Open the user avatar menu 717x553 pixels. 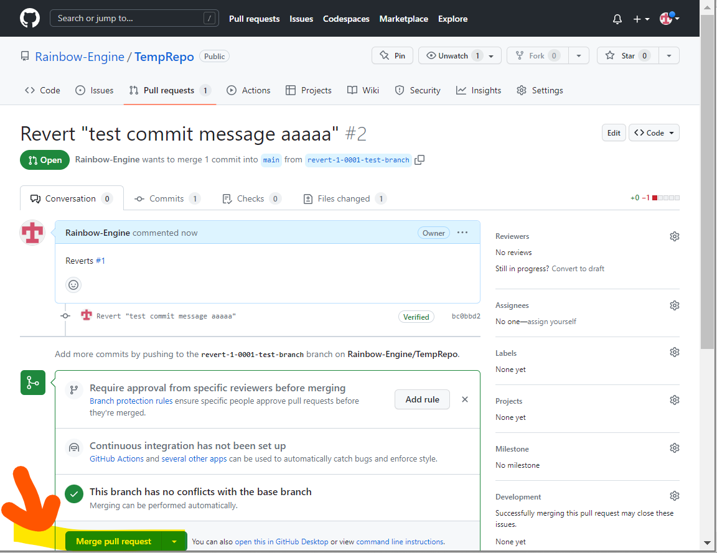coord(670,18)
